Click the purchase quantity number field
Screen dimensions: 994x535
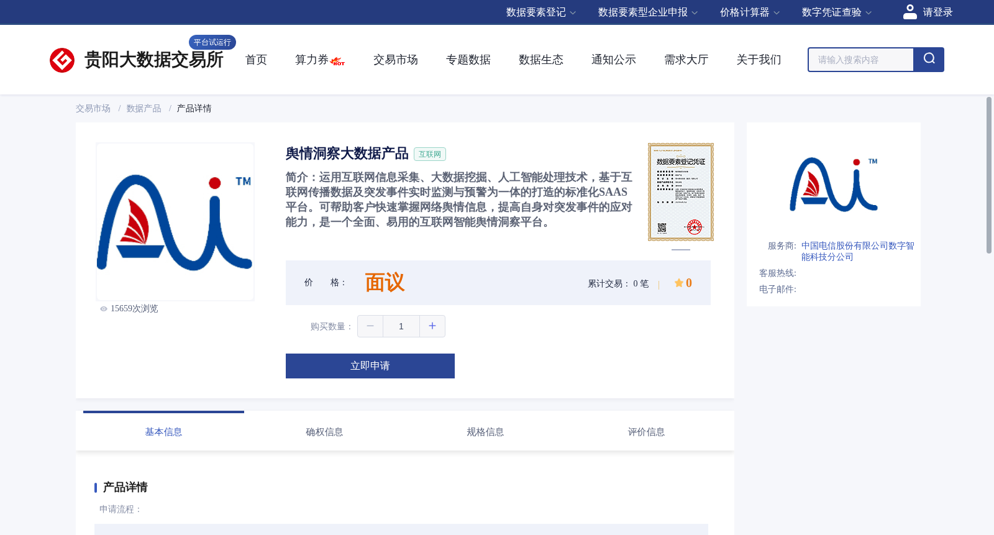click(x=401, y=326)
